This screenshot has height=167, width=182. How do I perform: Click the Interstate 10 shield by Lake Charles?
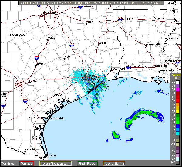[128, 67]
